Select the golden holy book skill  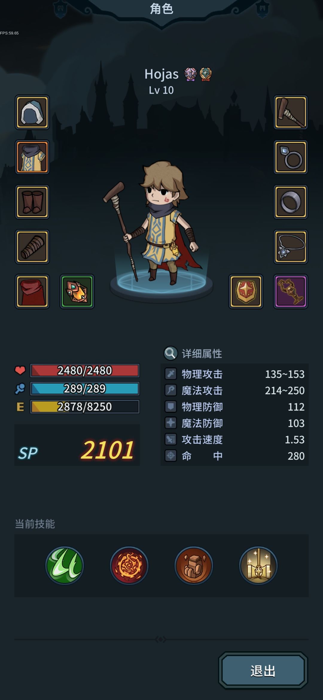pyautogui.click(x=258, y=566)
